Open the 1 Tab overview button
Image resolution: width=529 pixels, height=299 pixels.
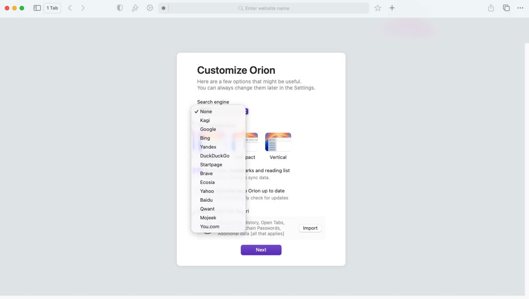(x=52, y=8)
